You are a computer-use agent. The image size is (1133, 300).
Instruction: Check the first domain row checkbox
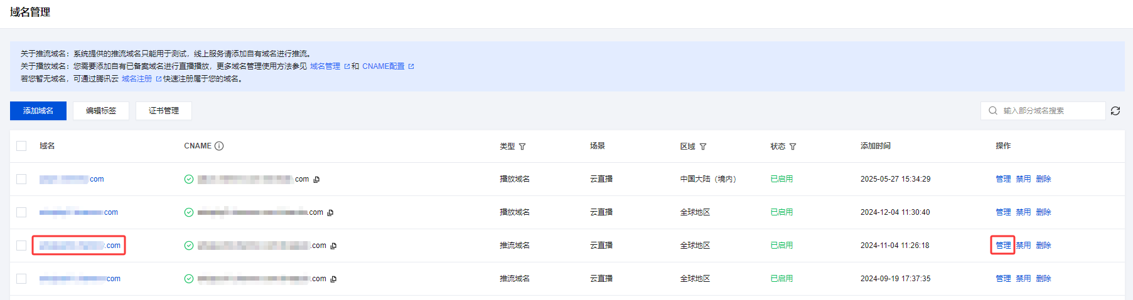[21, 179]
